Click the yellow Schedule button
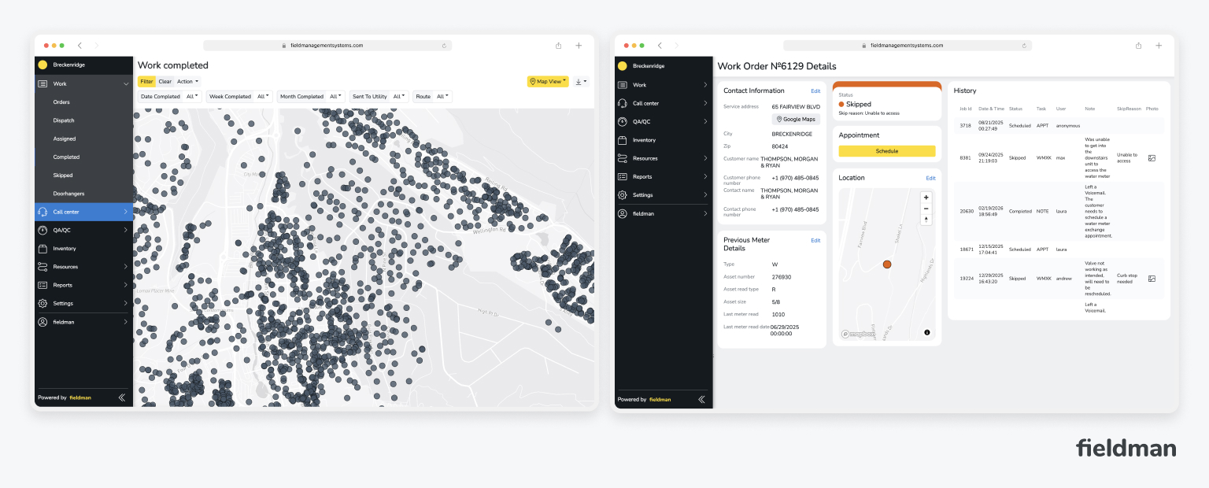This screenshot has height=488, width=1209. (x=887, y=151)
